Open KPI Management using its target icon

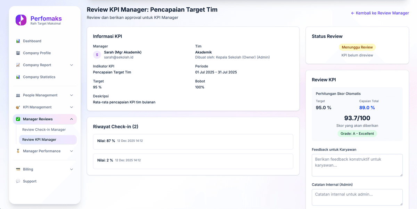point(18,107)
